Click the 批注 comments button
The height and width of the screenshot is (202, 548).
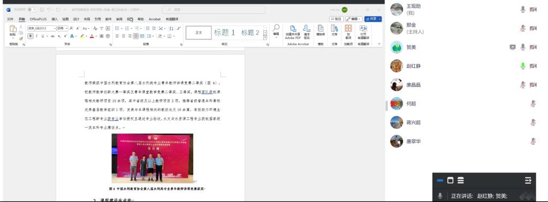pyautogui.click(x=336, y=19)
